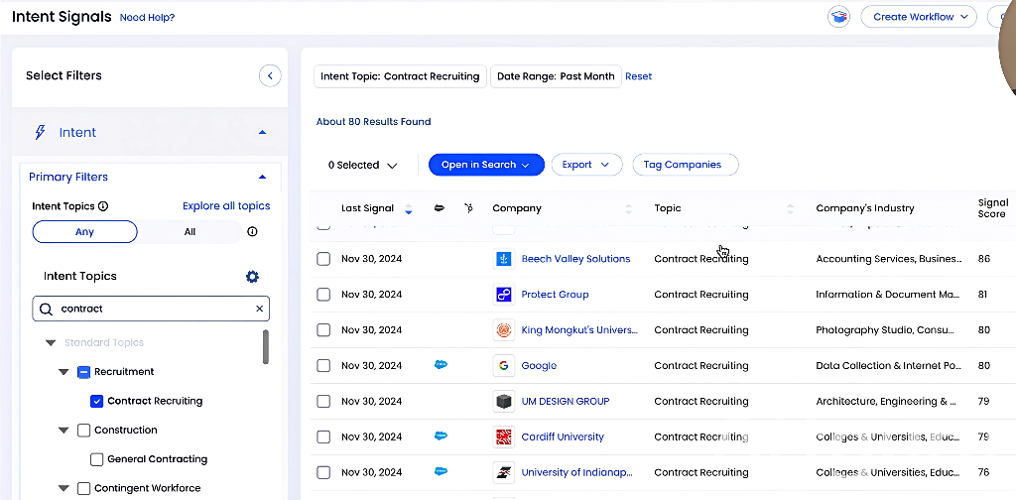Image resolution: width=1016 pixels, height=500 pixels.
Task: Click the University of Indianapolis logo
Action: click(503, 473)
